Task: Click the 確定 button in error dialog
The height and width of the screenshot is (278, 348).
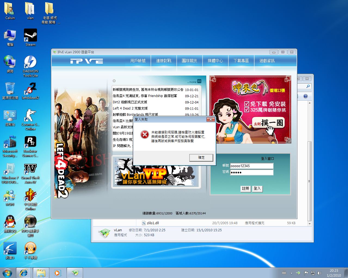Action: (x=201, y=158)
